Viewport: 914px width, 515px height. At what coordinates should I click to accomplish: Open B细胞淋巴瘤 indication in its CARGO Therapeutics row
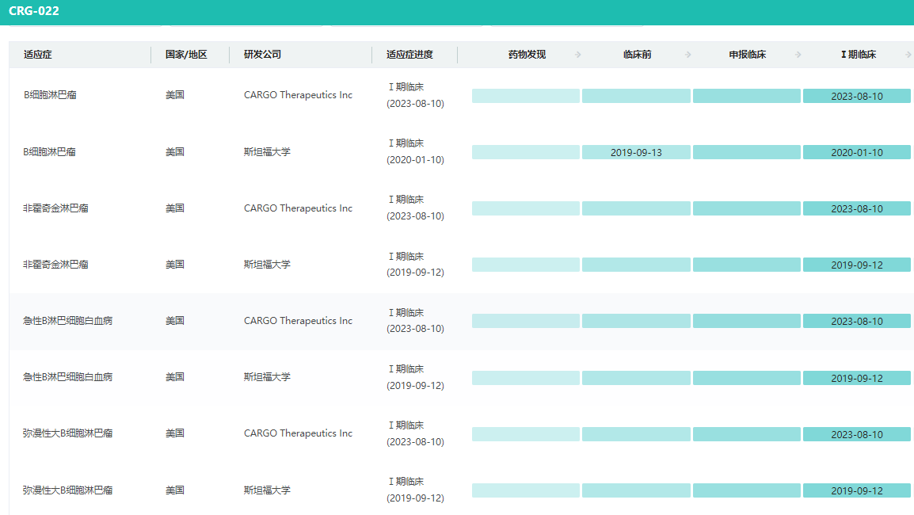tap(50, 94)
